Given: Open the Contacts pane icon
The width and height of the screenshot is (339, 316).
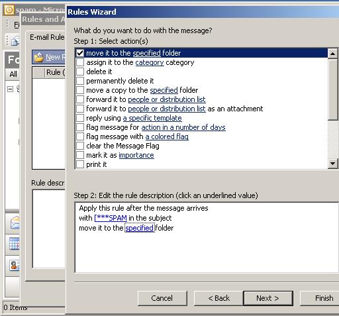Looking at the screenshot, I should coord(15,265).
